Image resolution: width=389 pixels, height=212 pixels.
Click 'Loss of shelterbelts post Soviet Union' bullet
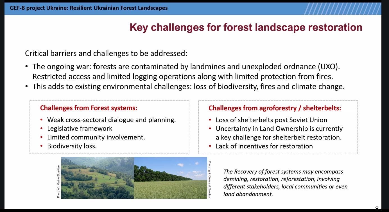pyautogui.click(x=271, y=120)
